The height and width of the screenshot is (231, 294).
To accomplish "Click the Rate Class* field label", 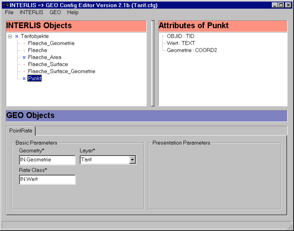I will pyautogui.click(x=33, y=170).
